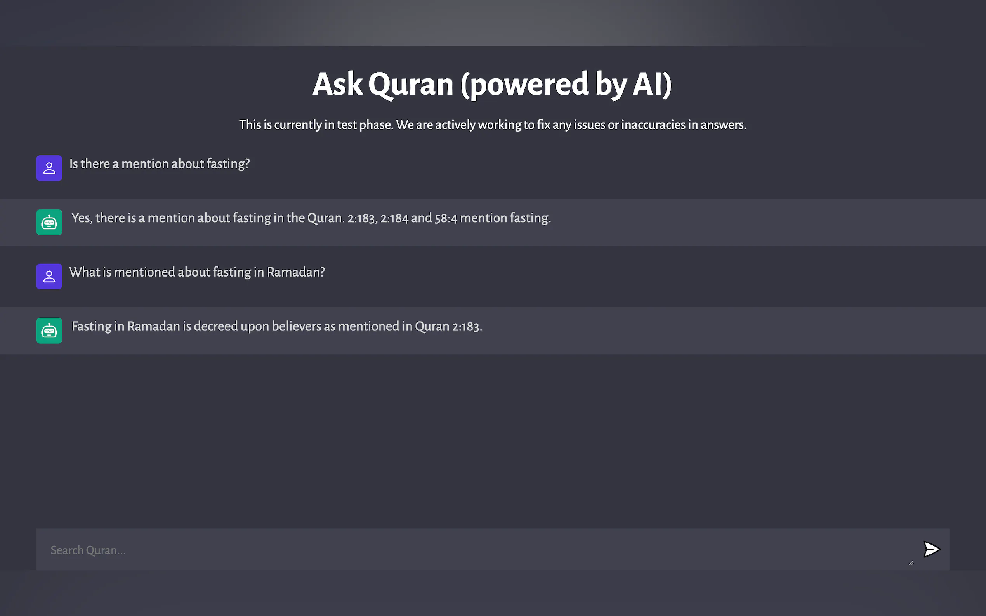Click the 'Ask Quran (powered by AI)' heading

(x=492, y=84)
